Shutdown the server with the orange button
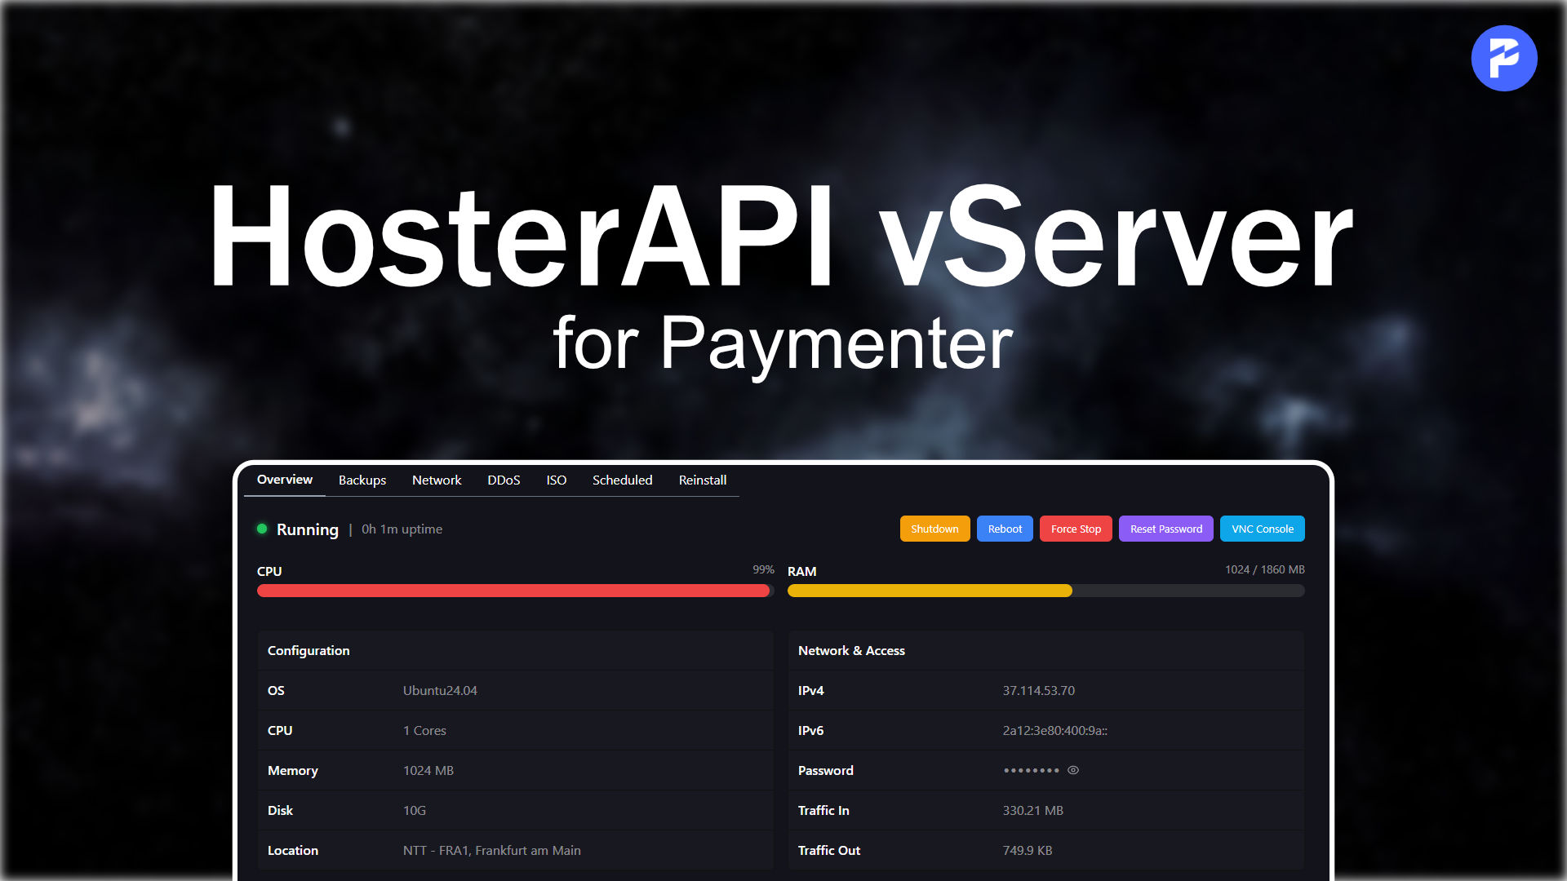Screen dimensions: 1567x881 point(934,529)
